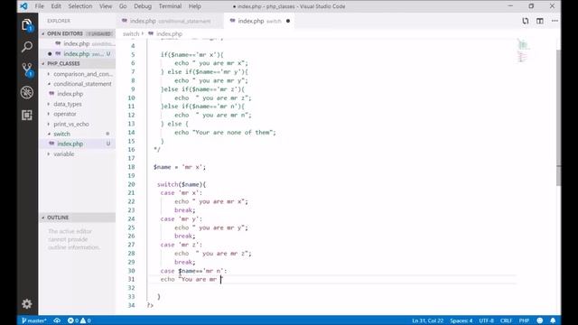Image resolution: width=578 pixels, height=325 pixels.
Task: Click the closing ?> tag line
Action: 150,305
